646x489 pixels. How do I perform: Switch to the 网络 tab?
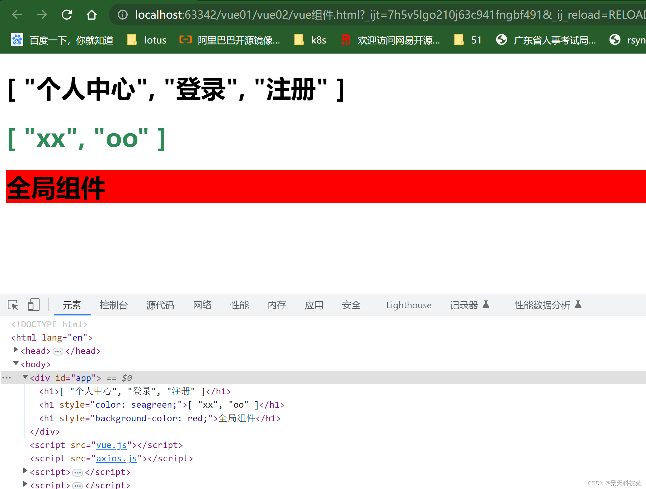point(202,305)
